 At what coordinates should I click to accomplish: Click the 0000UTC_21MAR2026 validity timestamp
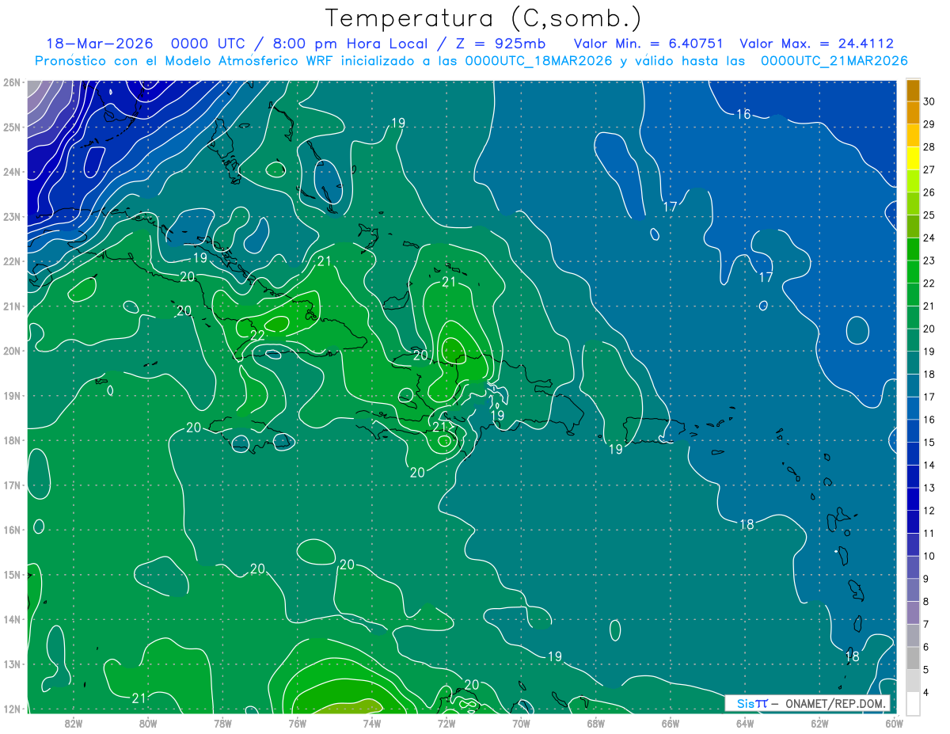[834, 61]
